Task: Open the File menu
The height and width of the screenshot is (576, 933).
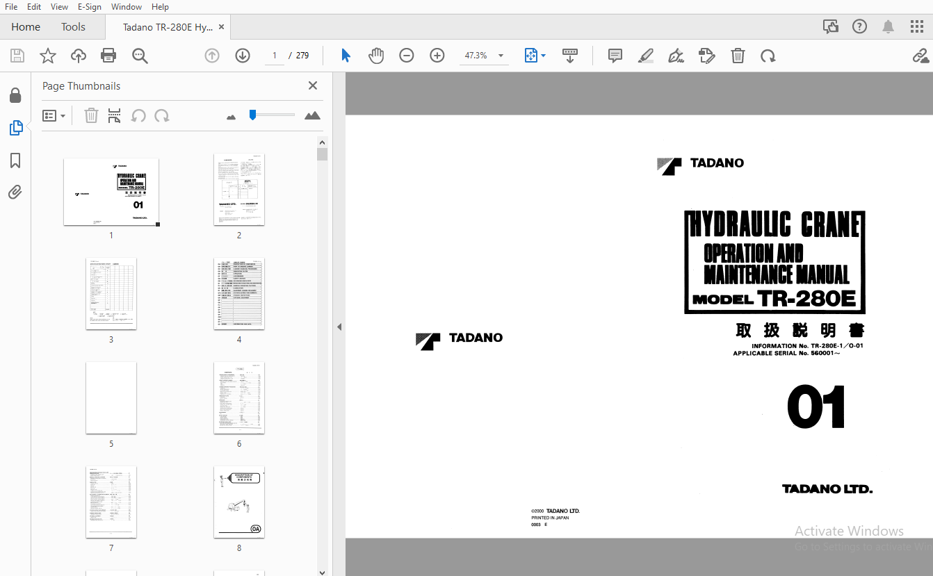Action: click(x=11, y=7)
